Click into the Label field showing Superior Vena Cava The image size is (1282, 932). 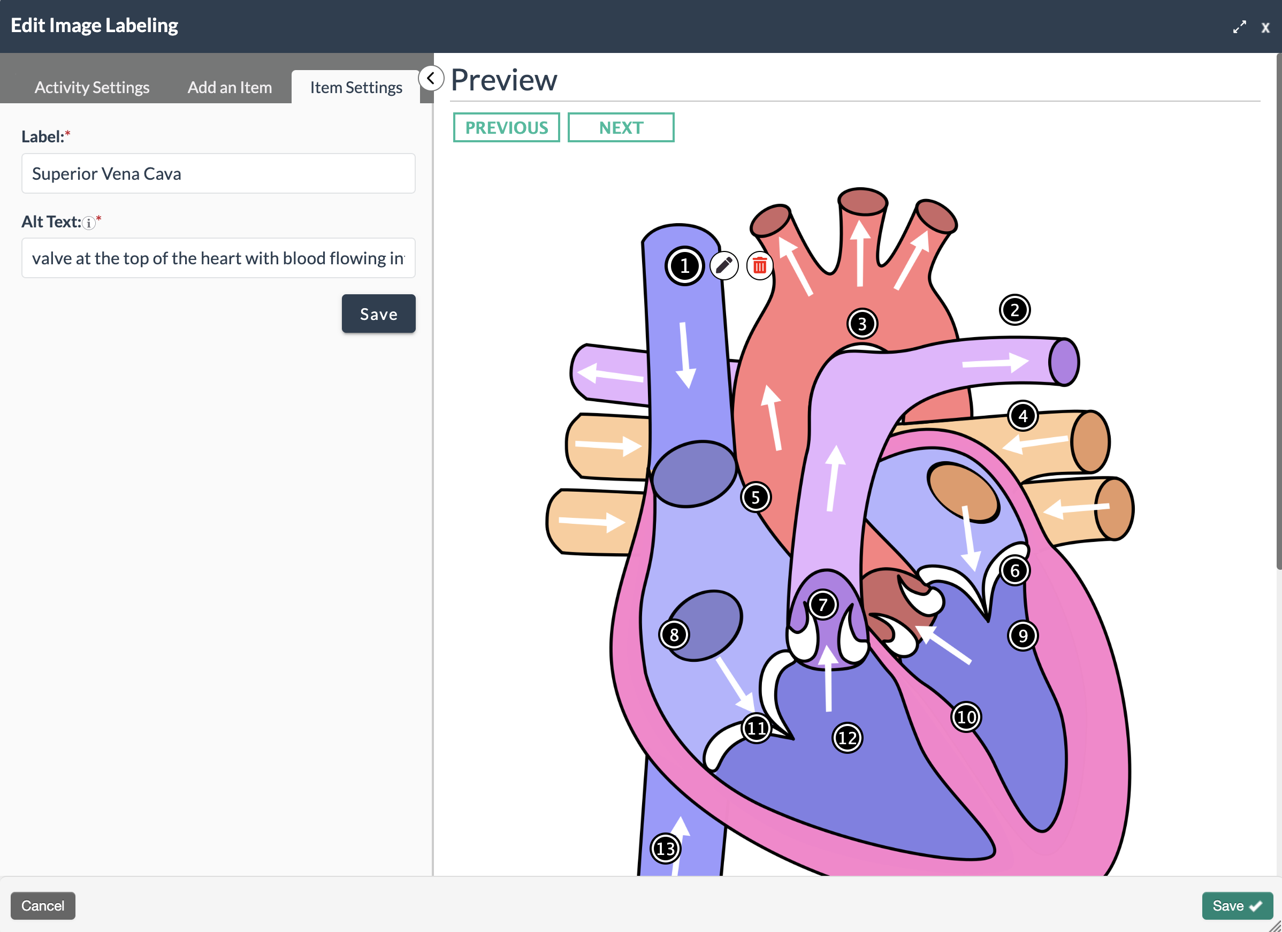pos(218,173)
